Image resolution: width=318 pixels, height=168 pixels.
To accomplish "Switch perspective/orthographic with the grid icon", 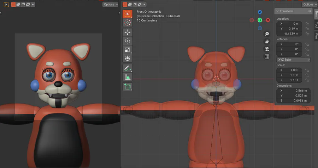I will point(267,57).
